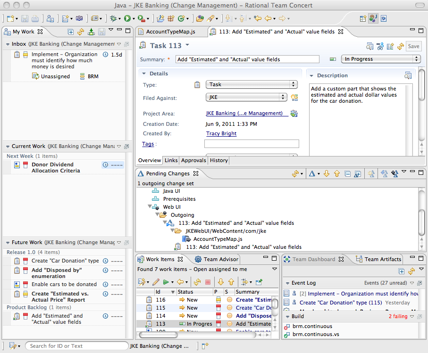
Task: Click the new work item icon in status bar
Action: pos(205,345)
